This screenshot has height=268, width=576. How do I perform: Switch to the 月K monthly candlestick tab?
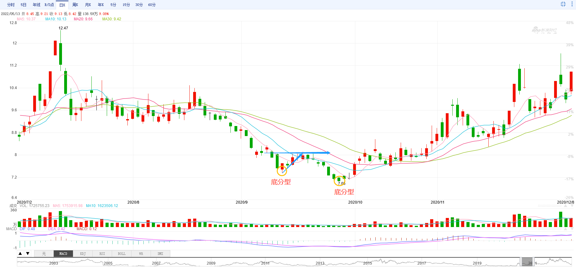88,5
